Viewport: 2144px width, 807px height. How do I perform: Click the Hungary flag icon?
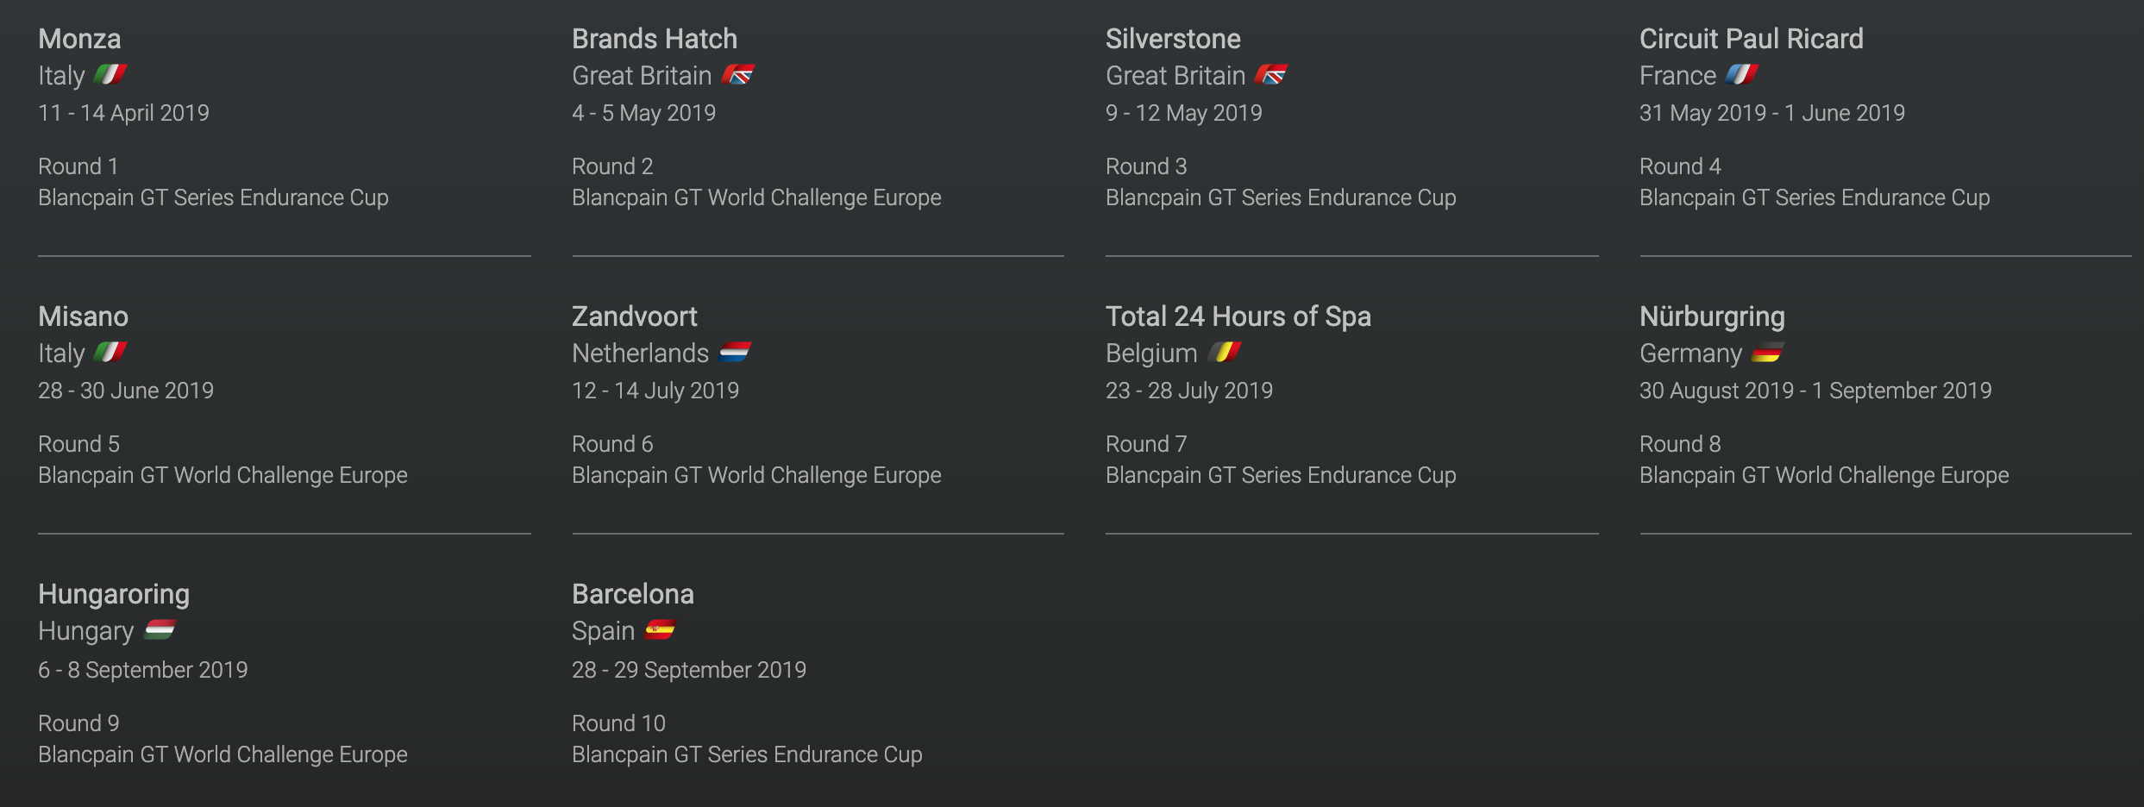pos(160,630)
